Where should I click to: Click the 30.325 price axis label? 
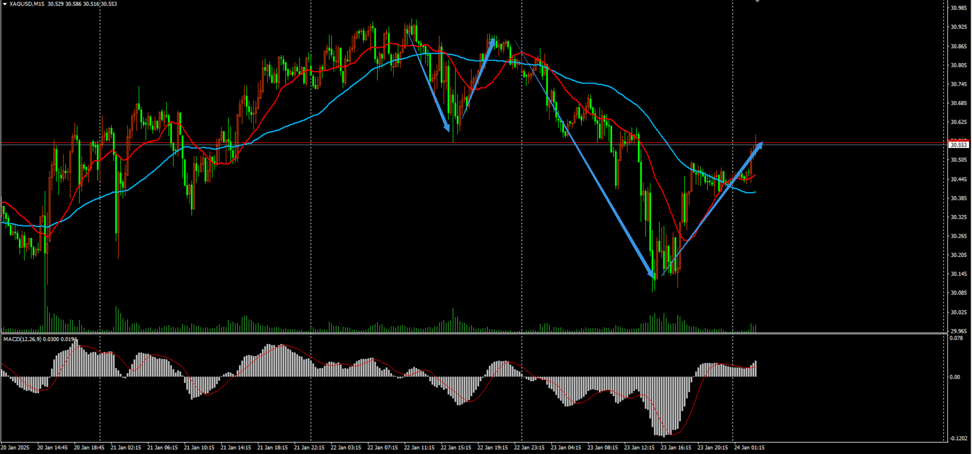(x=958, y=217)
